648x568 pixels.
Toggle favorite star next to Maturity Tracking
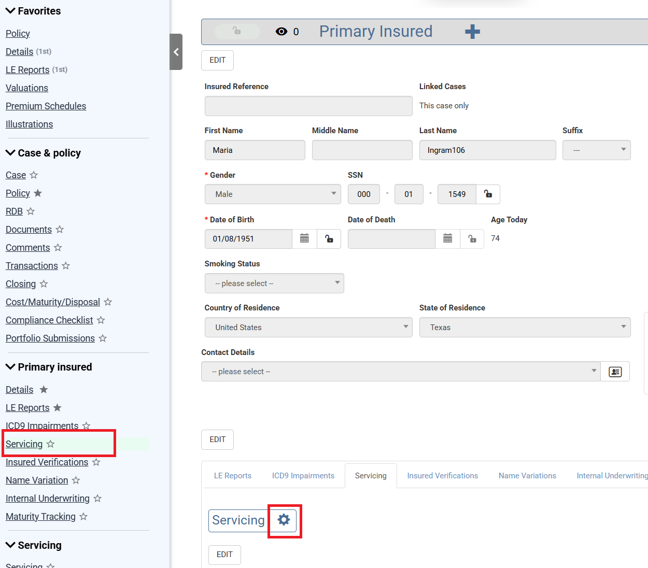pyautogui.click(x=83, y=516)
